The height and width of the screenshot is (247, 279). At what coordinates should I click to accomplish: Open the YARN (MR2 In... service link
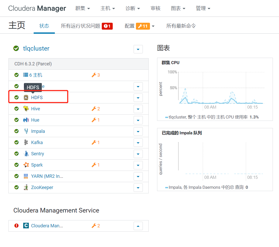coord(47,176)
